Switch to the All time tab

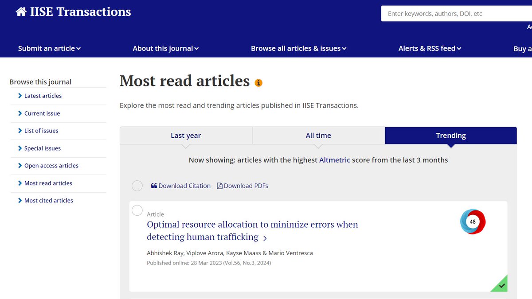[x=318, y=136]
